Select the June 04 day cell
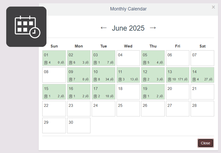 (128, 58)
